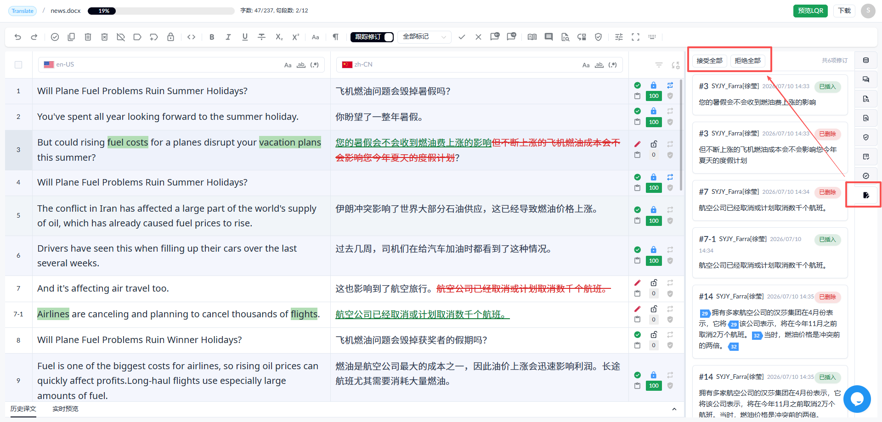Click the undo arrow icon
The height and width of the screenshot is (422, 882).
[18, 37]
